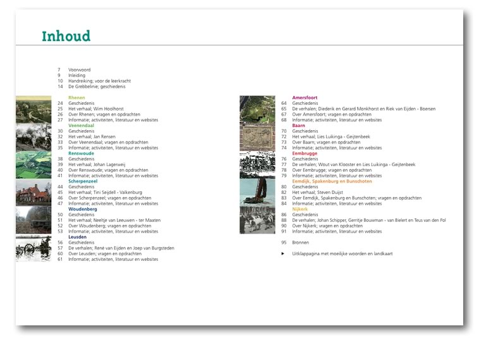Select the green aerial Renswoude thumbnail
This screenshot has width=479, height=338.
point(33,164)
